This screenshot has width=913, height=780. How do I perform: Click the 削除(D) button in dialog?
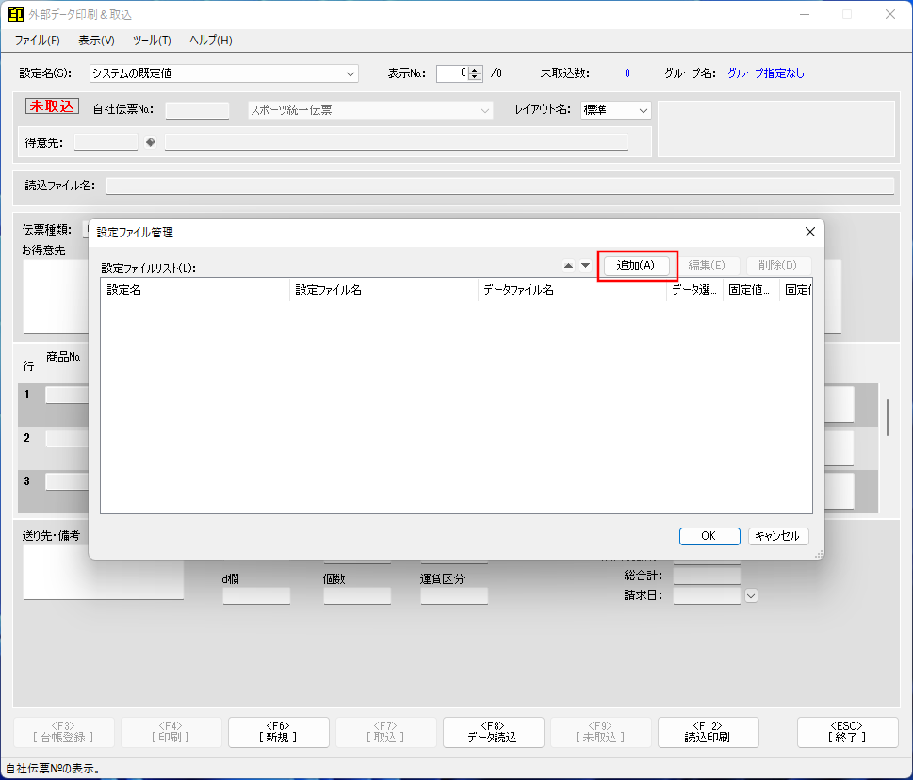point(777,266)
